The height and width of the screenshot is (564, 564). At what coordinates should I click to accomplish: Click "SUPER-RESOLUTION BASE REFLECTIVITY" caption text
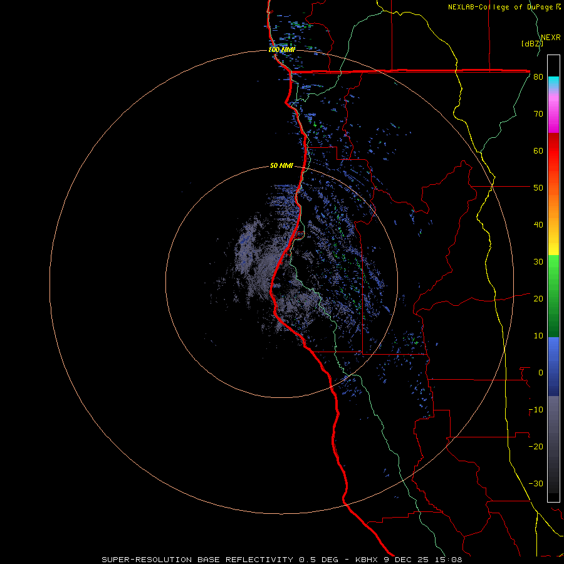[x=197, y=560]
